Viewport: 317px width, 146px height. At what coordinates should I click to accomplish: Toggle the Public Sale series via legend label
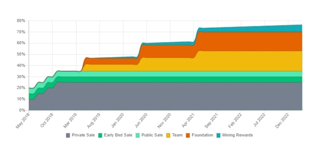(152, 135)
